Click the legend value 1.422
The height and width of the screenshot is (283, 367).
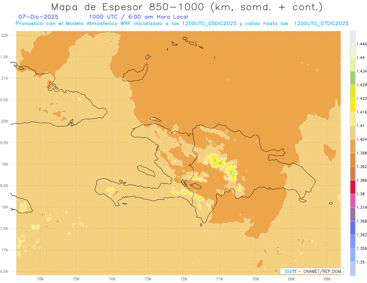pyautogui.click(x=362, y=98)
